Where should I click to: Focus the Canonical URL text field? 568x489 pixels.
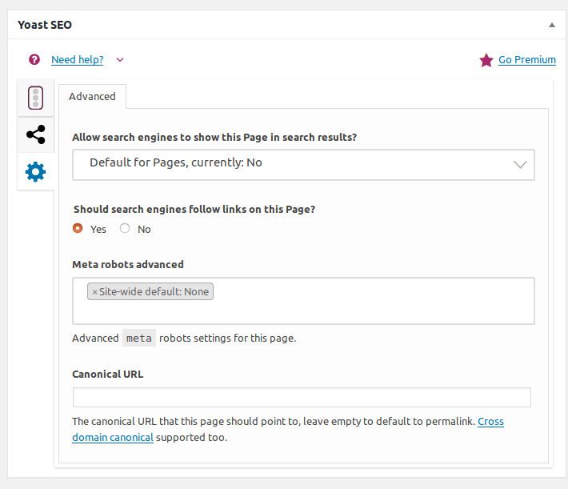pyautogui.click(x=302, y=397)
